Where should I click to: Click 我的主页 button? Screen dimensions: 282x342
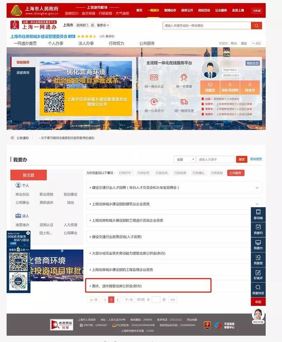point(252,63)
